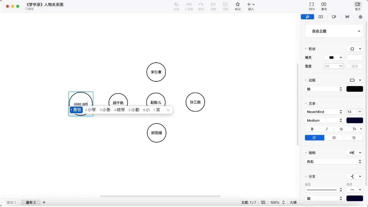Image resolution: width=368 pixels, height=207 pixels.
Task: Click the Boundary toolbar icon
Action: (225, 4)
